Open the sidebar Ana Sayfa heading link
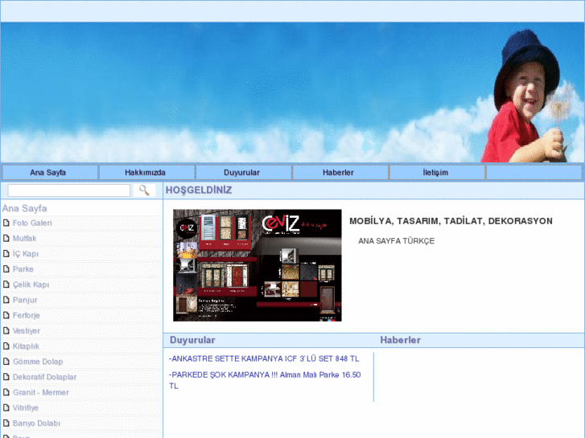585x438 pixels. [25, 208]
